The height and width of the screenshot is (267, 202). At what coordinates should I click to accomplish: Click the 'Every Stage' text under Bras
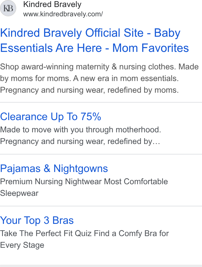[x=22, y=245]
